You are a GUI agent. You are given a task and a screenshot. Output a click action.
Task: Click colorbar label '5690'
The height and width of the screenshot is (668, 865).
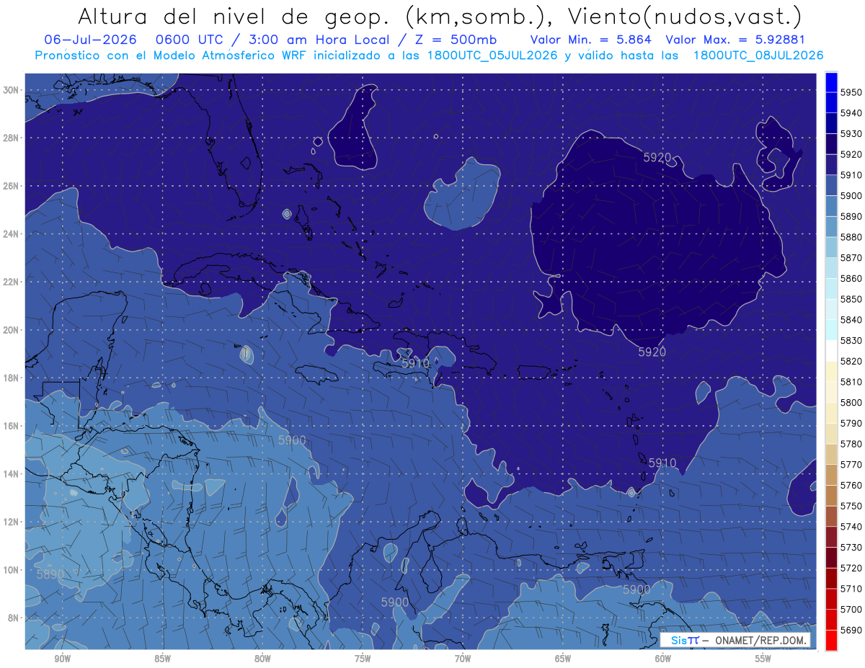pyautogui.click(x=851, y=631)
